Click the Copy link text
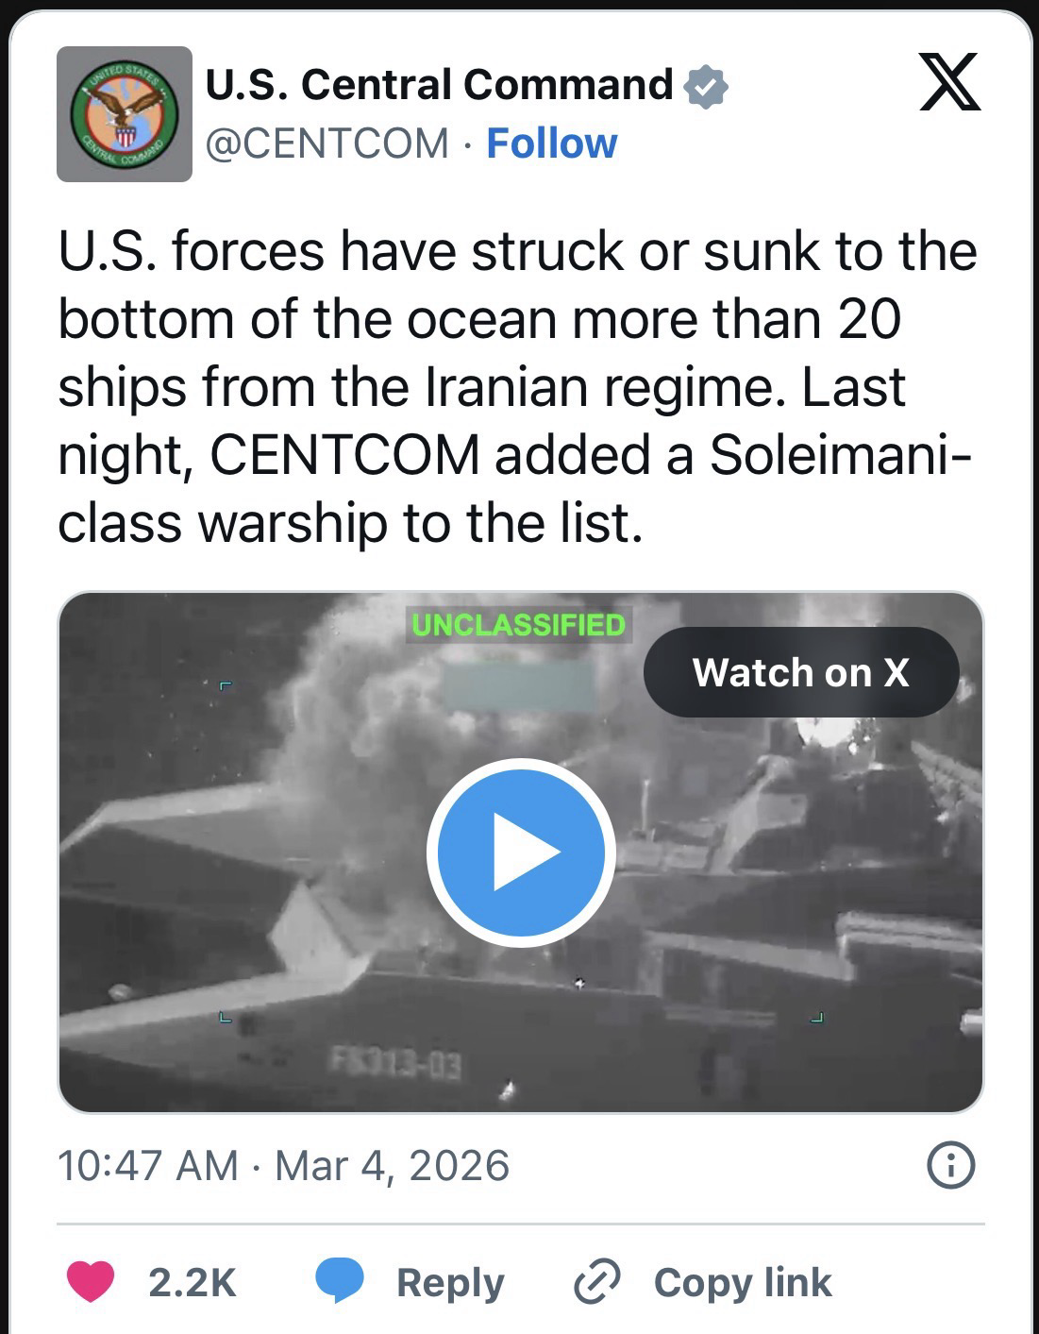Image resolution: width=1039 pixels, height=1334 pixels. pos(743,1282)
